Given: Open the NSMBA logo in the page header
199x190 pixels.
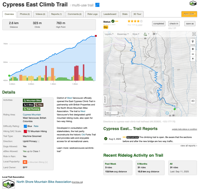Looking at the screenshot, I should [193, 3].
